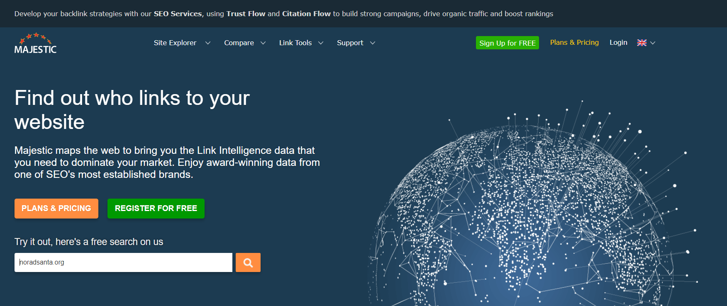Screen dimensions: 727x306
Task: Open the yellow Plans & Pricing link
Action: [x=574, y=42]
